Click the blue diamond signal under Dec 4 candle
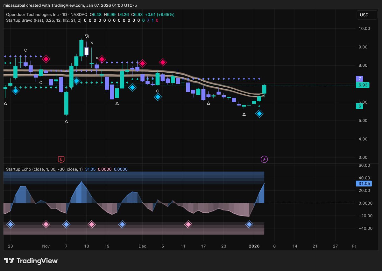This screenshot has width=382, height=271. 158,96
